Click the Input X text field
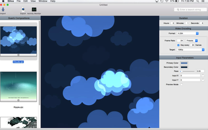Viewport: 208px width, 130px height. tap(190, 76)
